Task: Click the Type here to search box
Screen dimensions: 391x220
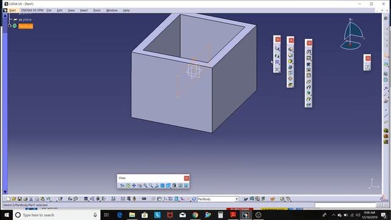Action: (x=57, y=215)
